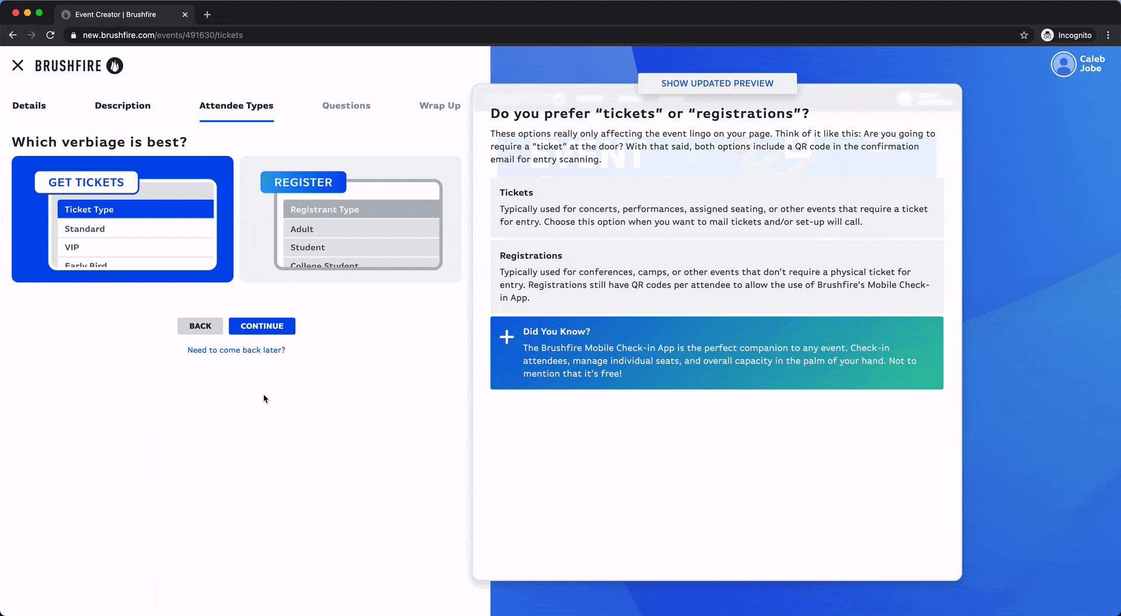Image resolution: width=1121 pixels, height=616 pixels.
Task: Expand the Did You Know plus icon
Action: [507, 337]
